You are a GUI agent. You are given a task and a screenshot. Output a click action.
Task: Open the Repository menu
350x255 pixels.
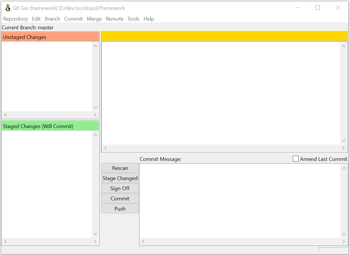point(15,19)
